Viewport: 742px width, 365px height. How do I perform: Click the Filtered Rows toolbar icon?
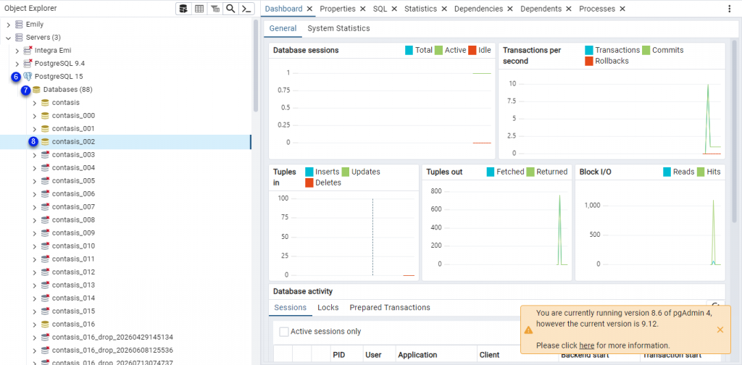tap(214, 9)
